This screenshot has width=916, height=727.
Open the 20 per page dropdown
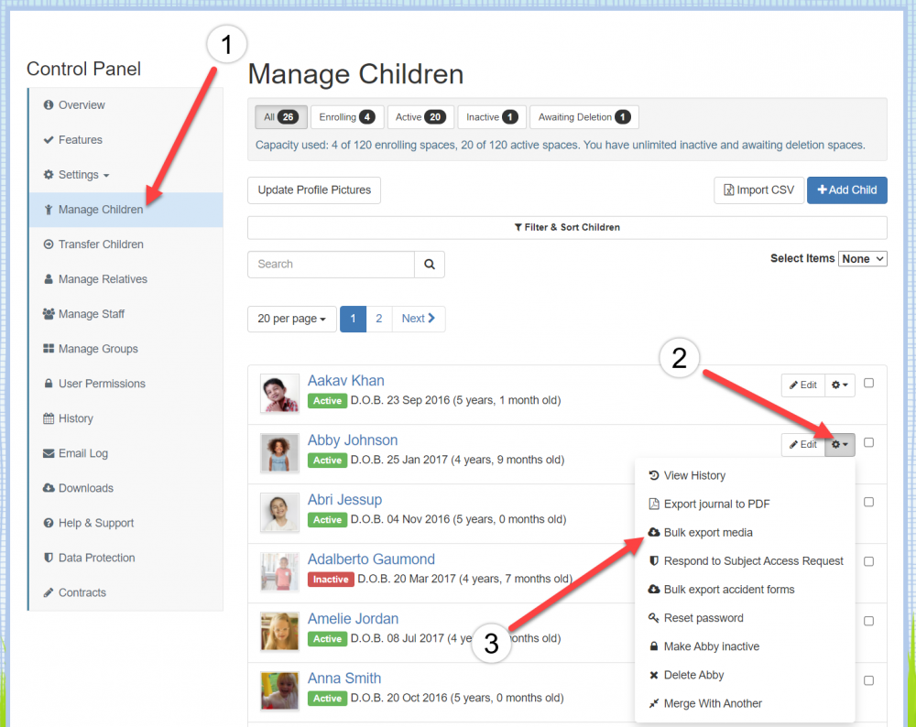[292, 319]
